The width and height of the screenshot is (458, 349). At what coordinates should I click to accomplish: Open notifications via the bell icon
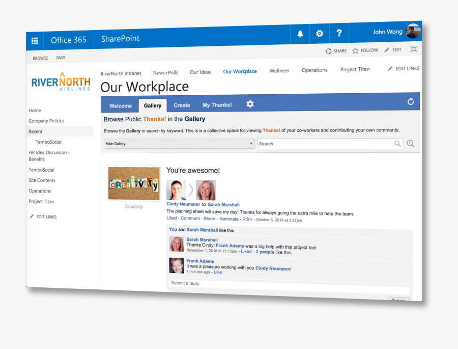coord(300,34)
